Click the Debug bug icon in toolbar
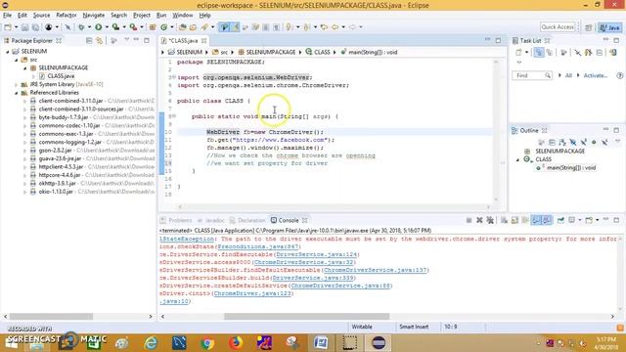The image size is (626, 352). click(x=81, y=27)
